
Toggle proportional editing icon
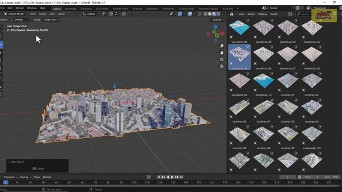(x=123, y=14)
